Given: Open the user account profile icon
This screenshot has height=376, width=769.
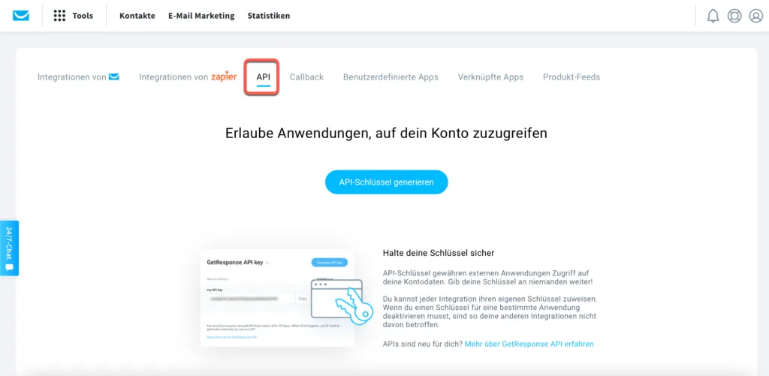Looking at the screenshot, I should tap(755, 16).
